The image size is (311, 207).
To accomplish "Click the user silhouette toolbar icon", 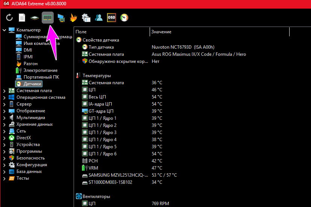I will 99,18.
